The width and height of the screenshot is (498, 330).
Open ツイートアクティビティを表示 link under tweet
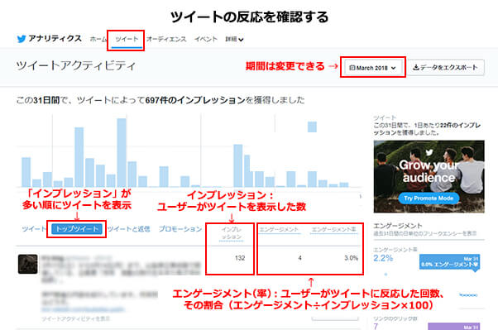coord(76,318)
